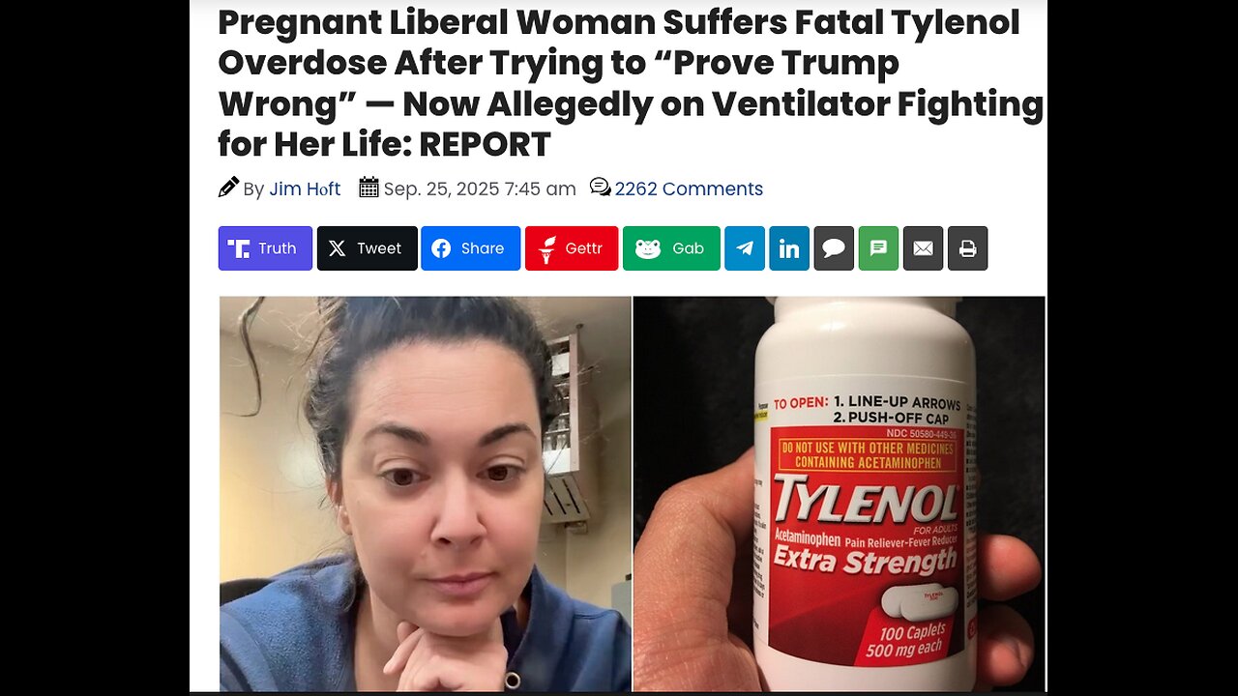Click the Sep. 25, 2025 date text

tap(480, 189)
